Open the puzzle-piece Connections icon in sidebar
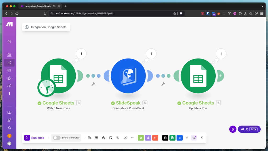Viewport: 268px width, 151px height. [9, 78]
